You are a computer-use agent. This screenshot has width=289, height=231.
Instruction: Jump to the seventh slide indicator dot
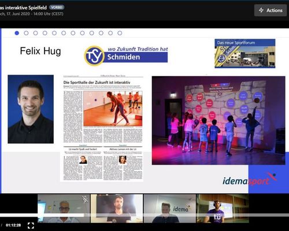(73, 33)
